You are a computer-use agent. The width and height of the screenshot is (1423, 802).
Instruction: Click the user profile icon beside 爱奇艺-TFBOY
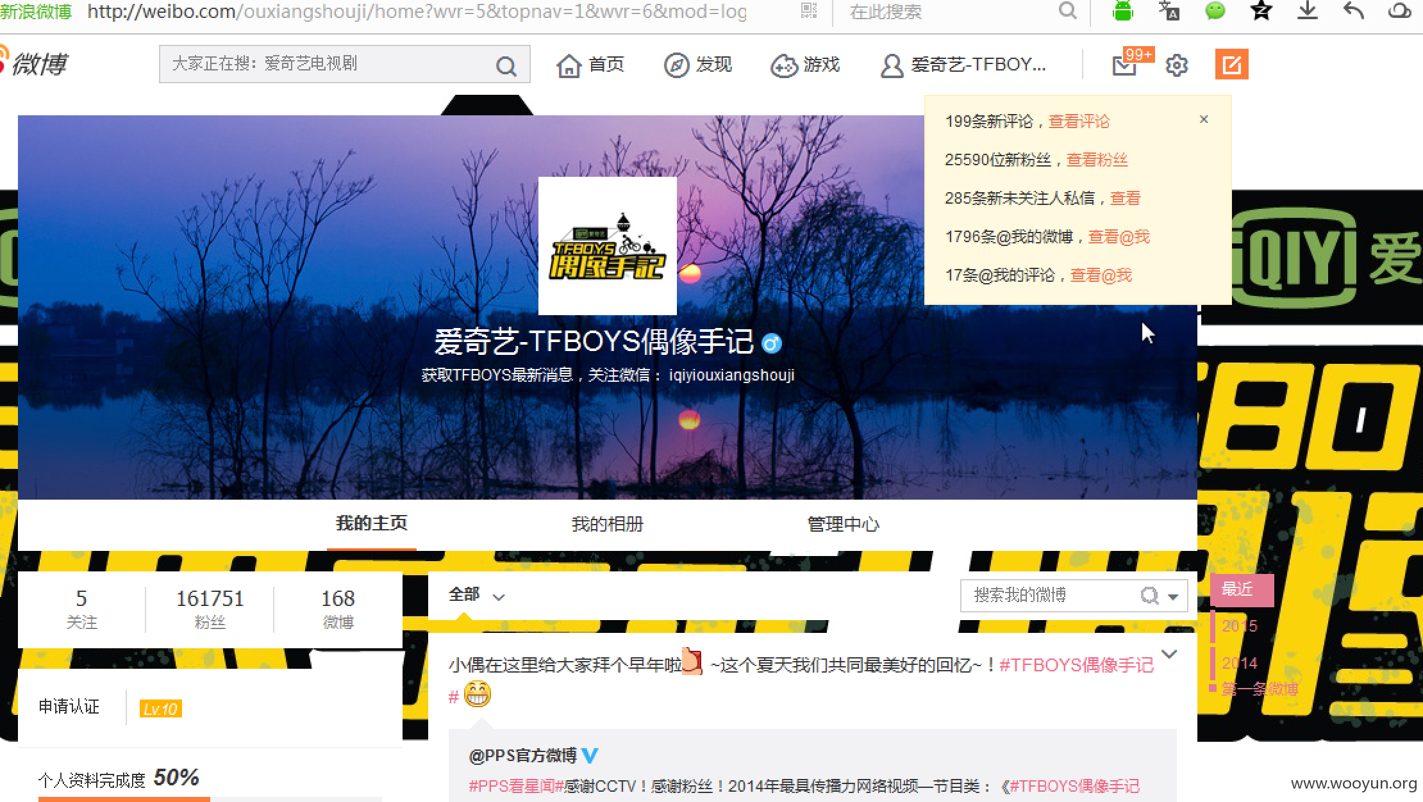tap(892, 65)
